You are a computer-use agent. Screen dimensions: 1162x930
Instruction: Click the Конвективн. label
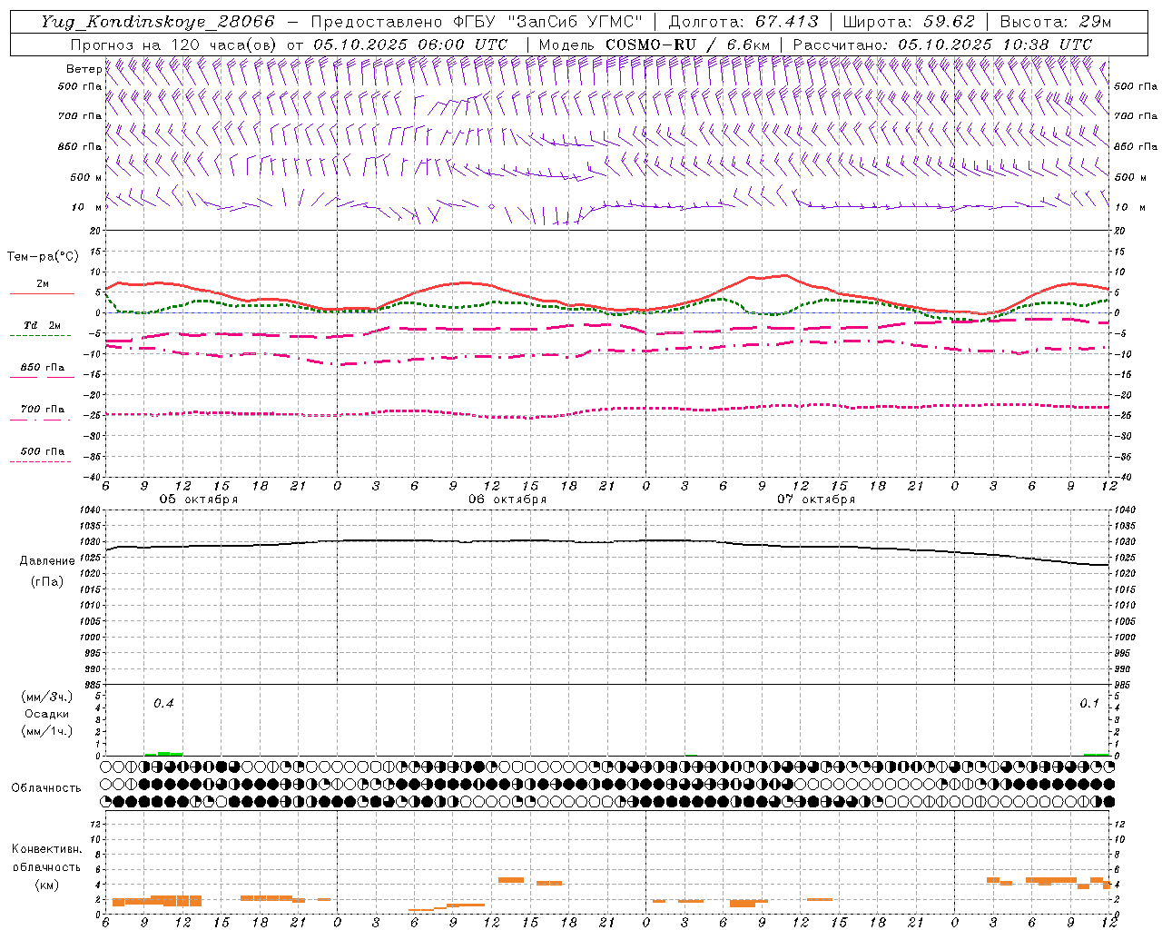click(x=47, y=849)
